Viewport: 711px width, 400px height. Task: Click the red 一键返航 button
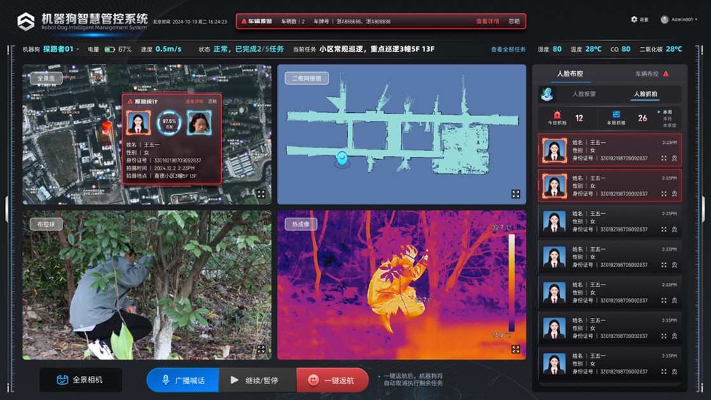pyautogui.click(x=332, y=380)
